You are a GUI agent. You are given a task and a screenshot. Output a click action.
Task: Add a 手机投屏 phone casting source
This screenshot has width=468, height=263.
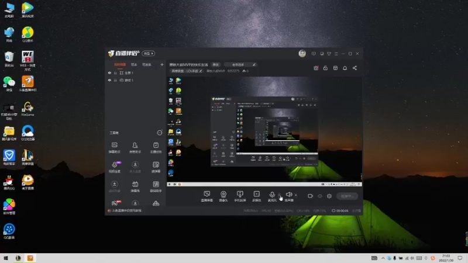[240, 196]
